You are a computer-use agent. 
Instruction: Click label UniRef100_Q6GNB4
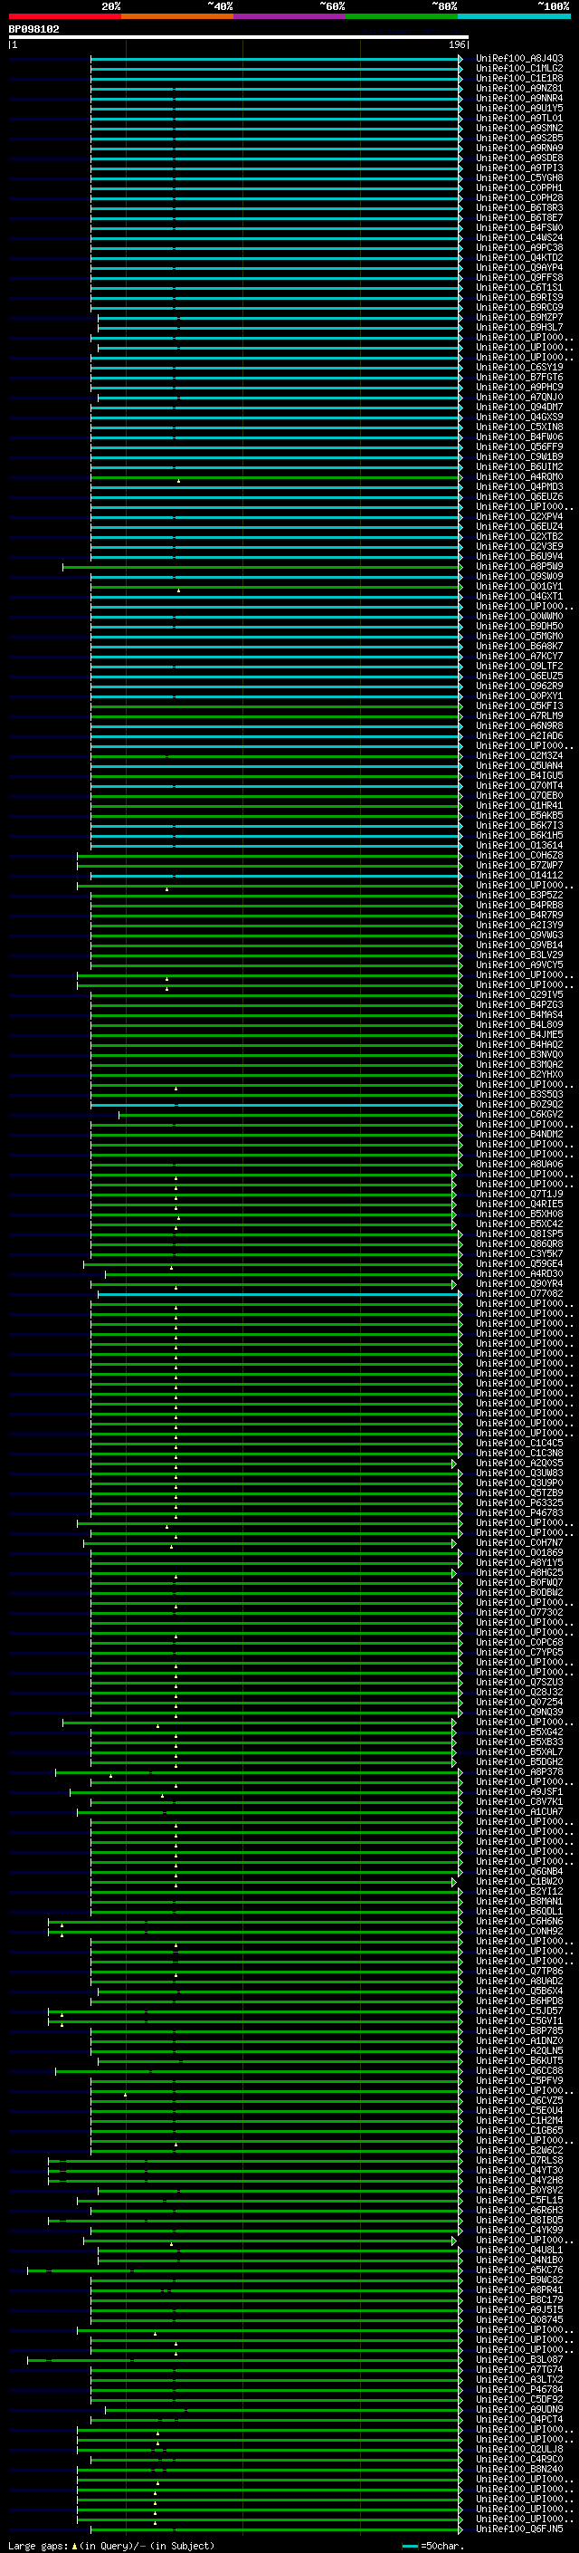coord(518,1871)
